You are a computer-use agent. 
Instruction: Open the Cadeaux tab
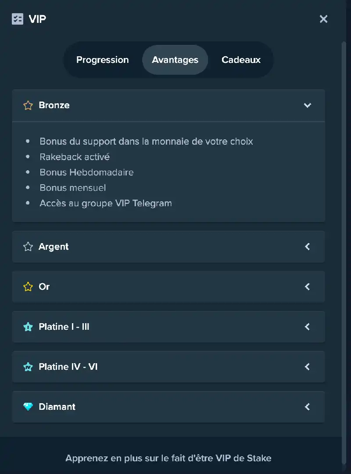click(241, 60)
